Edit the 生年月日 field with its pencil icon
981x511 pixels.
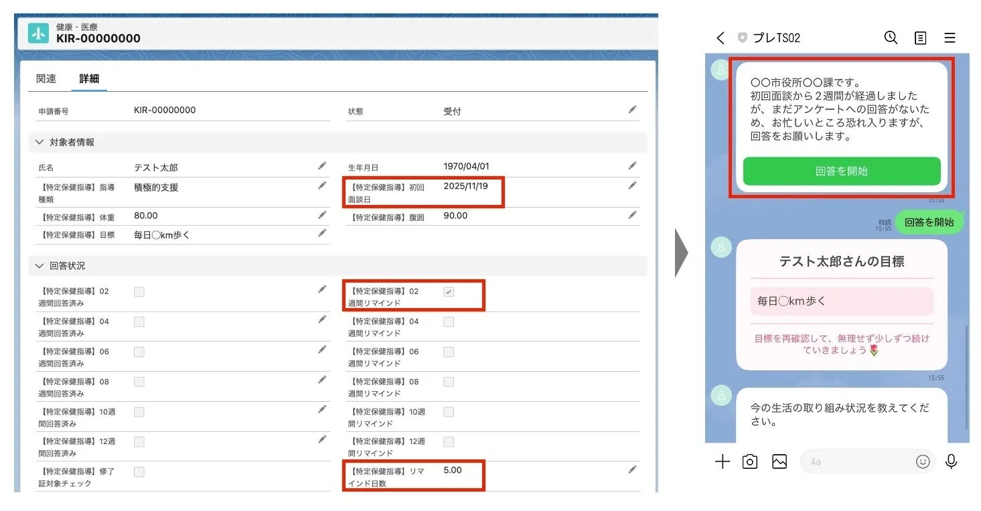click(632, 165)
